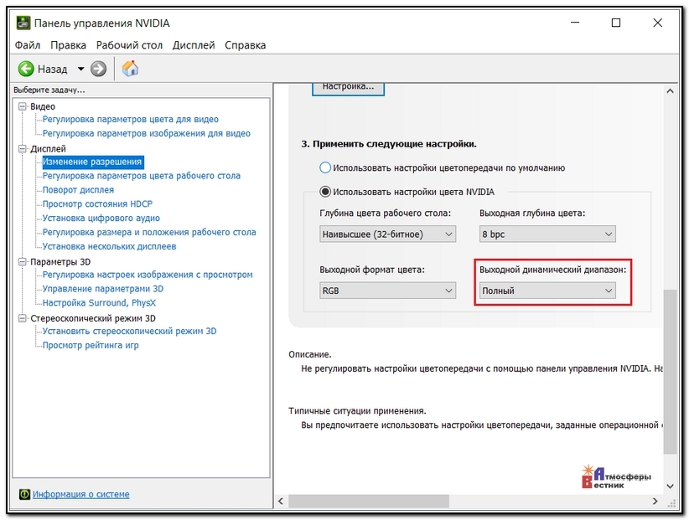Click the Информация о системе link
Image resolution: width=689 pixels, height=520 pixels.
tap(80, 494)
